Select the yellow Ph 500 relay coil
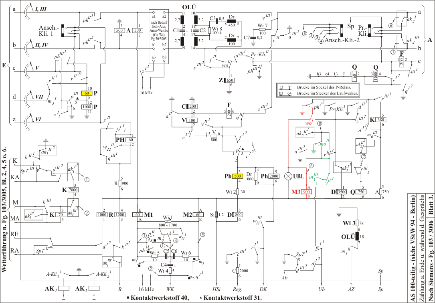The width and height of the screenshot is (435, 303). pyautogui.click(x=237, y=176)
